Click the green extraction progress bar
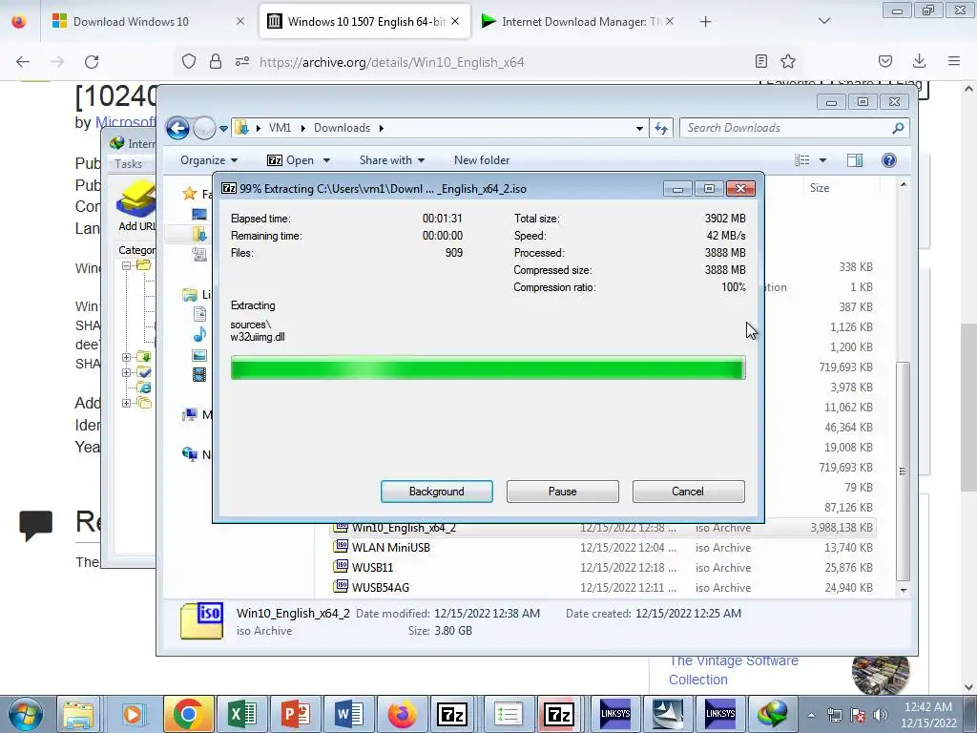The height and width of the screenshot is (733, 977). [488, 367]
